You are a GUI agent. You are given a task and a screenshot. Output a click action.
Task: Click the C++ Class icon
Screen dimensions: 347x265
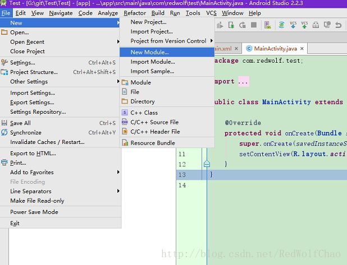(x=125, y=113)
